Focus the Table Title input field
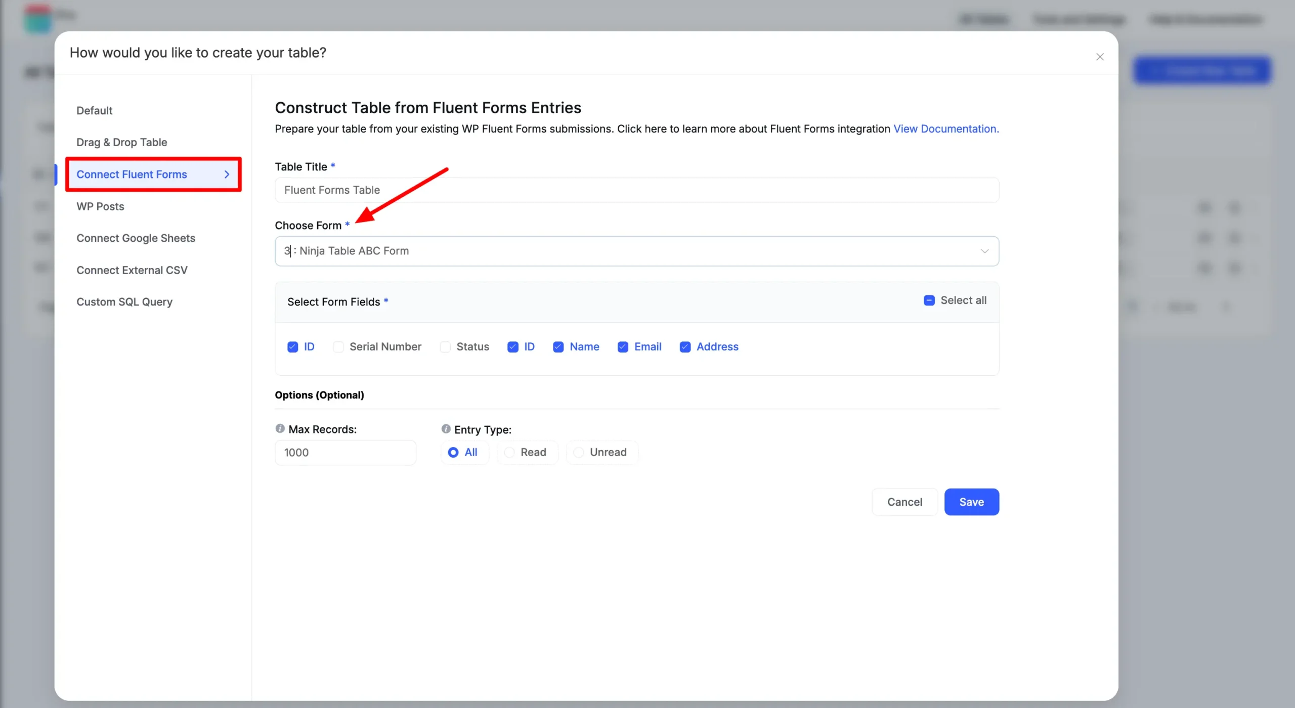 pos(636,190)
